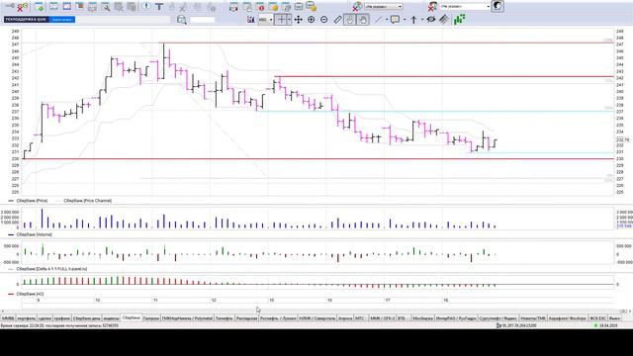Screen dimensions: 633x356
Task: Click the find-instrument magnifier icon
Action: coord(182,20)
